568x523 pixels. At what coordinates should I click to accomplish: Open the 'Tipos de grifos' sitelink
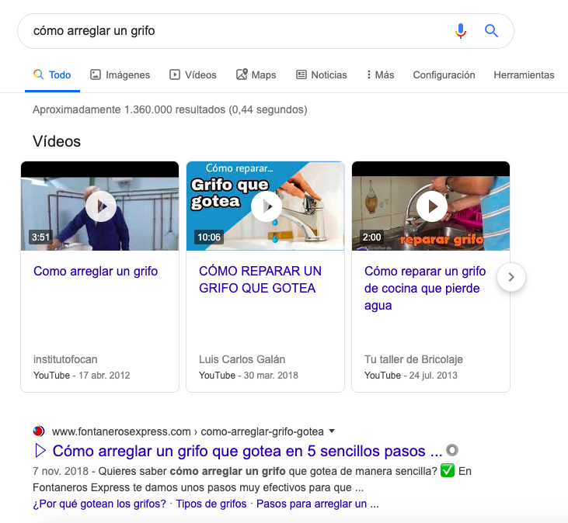tap(211, 504)
